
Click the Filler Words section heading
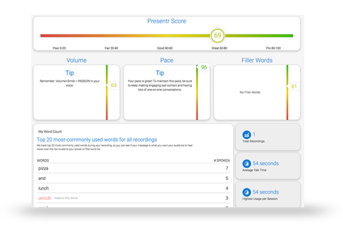(x=257, y=60)
